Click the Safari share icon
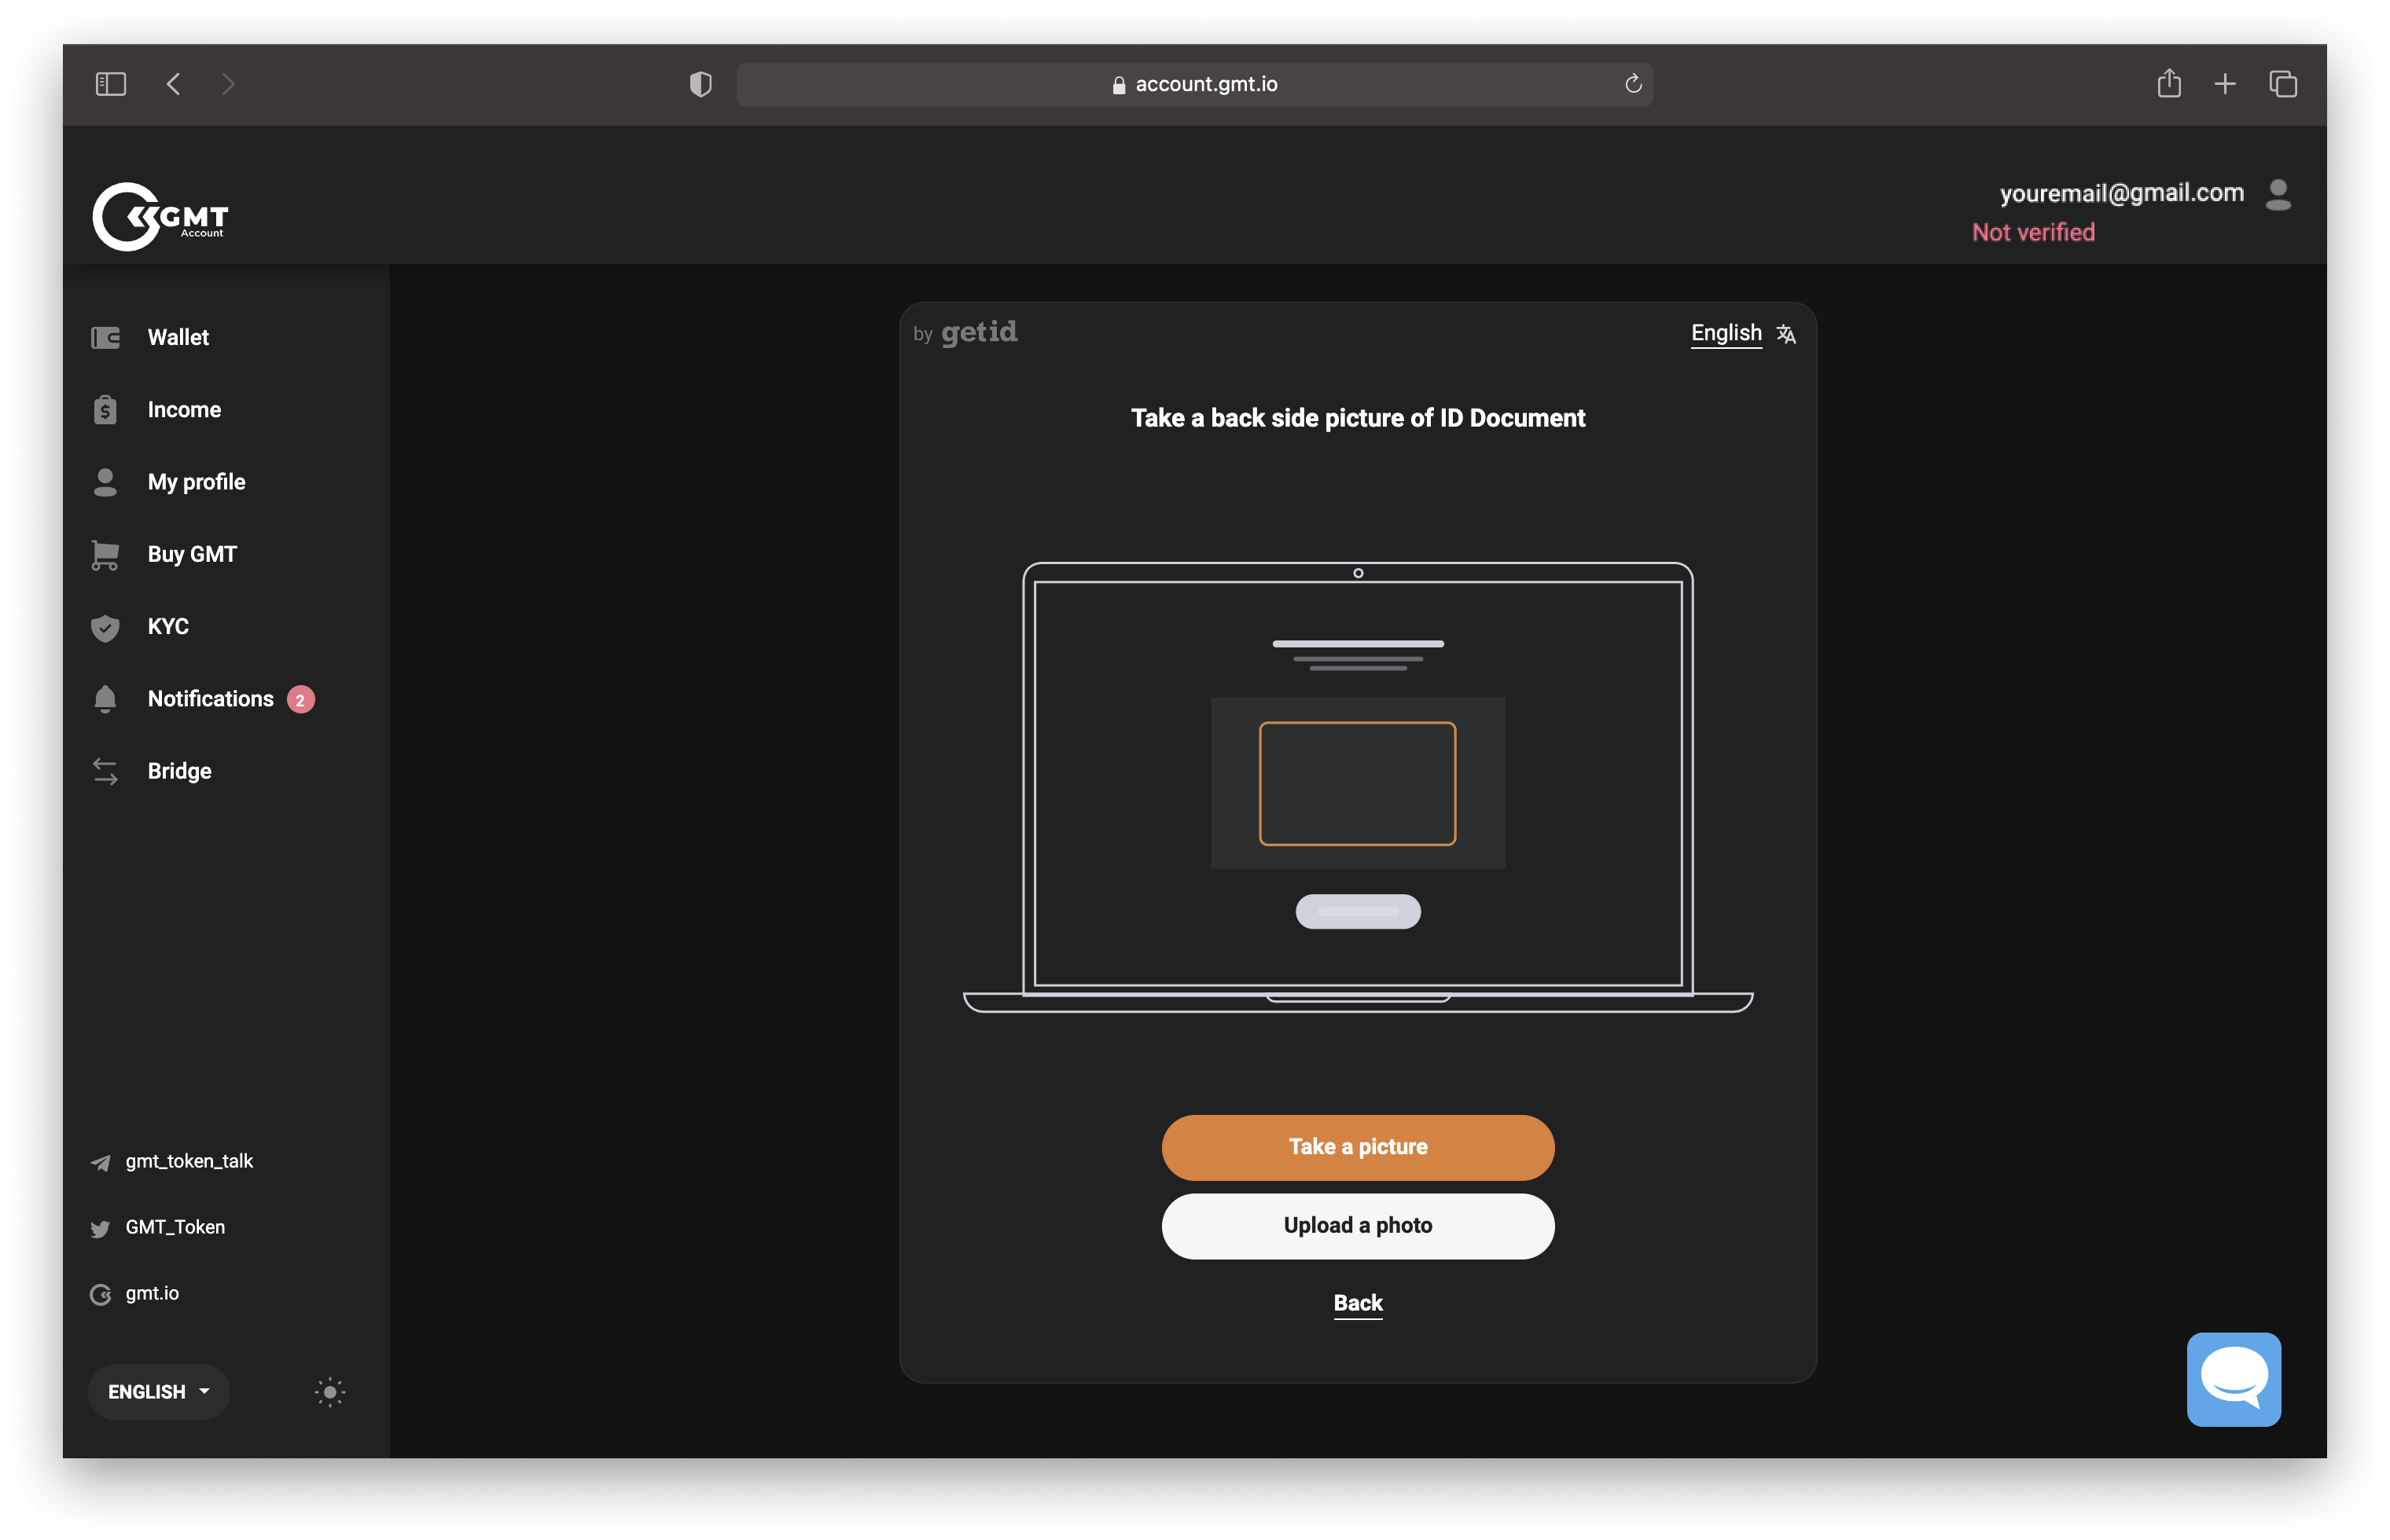Viewport: 2390px width, 1540px height. coord(2168,83)
